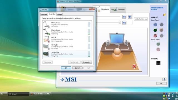Open Device advanced settings link
Viewport: 178px width, 100px height.
tap(157, 8)
